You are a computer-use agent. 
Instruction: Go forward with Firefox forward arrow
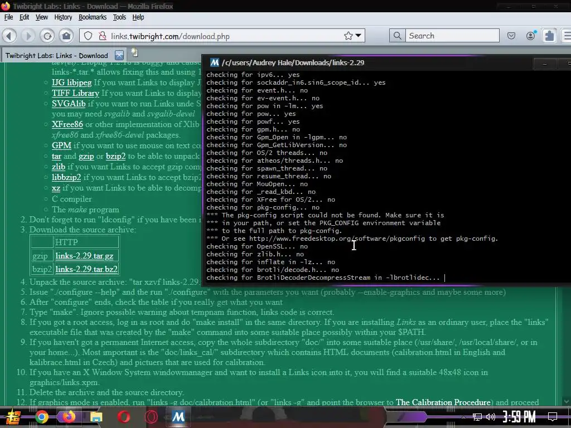click(x=28, y=36)
